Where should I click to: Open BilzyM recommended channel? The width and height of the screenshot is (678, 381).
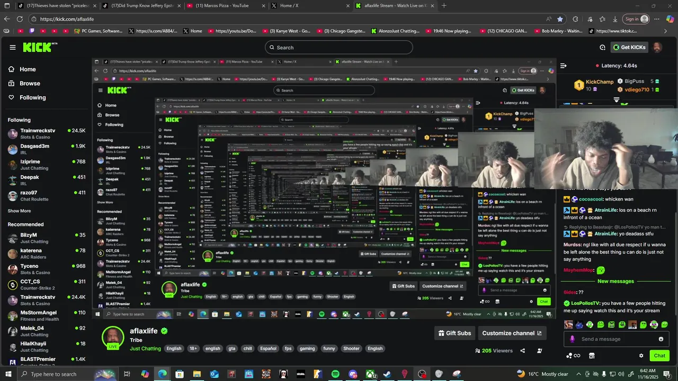pos(47,238)
